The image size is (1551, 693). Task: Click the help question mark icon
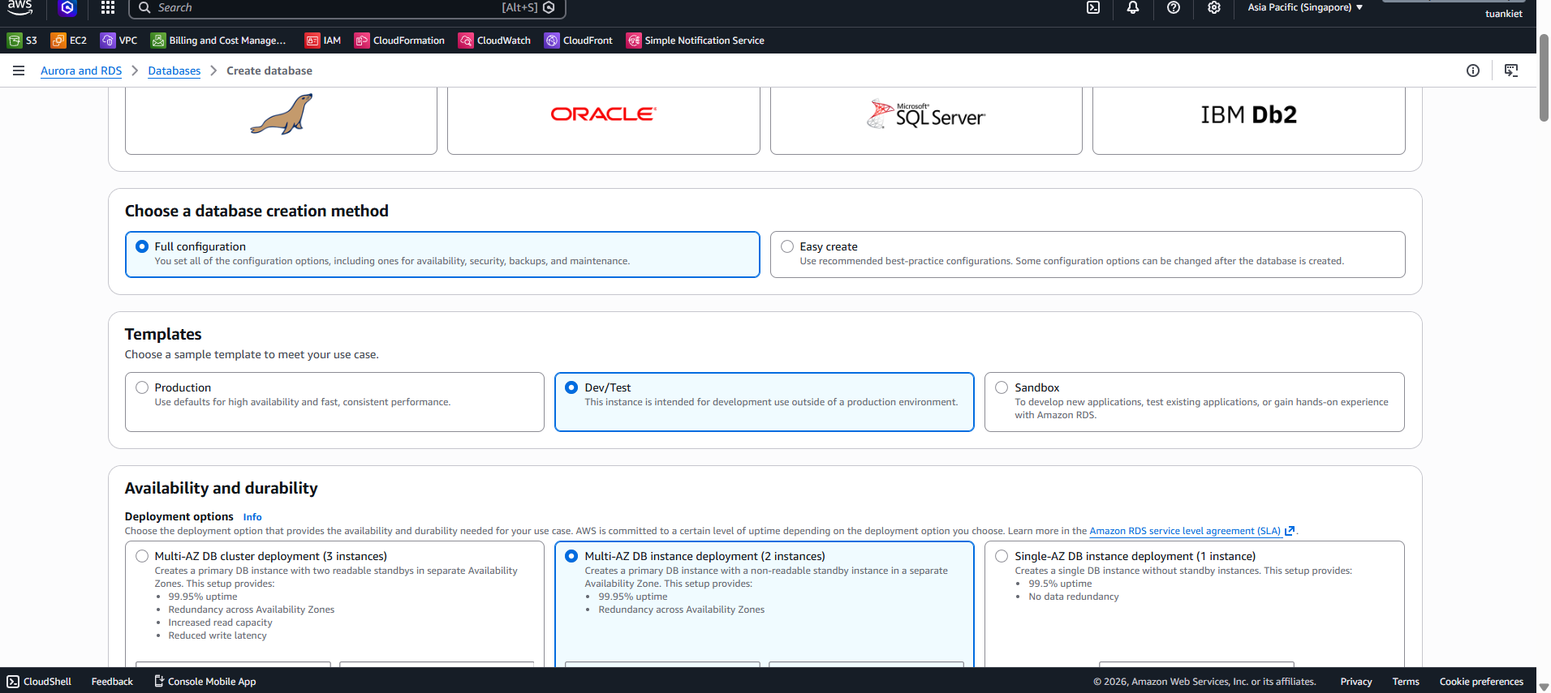pos(1174,8)
